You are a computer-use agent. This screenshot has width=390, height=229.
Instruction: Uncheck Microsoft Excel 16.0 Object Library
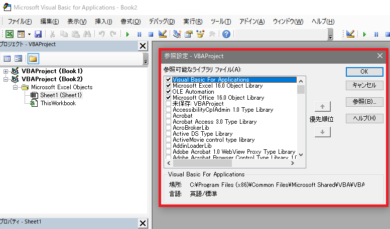tap(168, 86)
